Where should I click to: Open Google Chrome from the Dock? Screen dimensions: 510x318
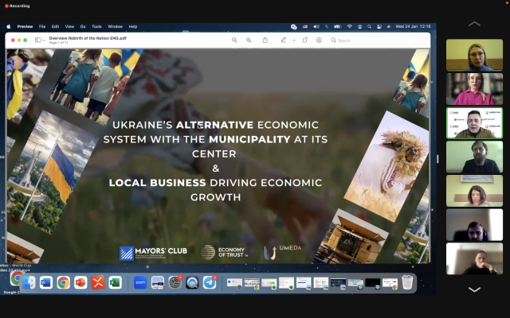63,282
